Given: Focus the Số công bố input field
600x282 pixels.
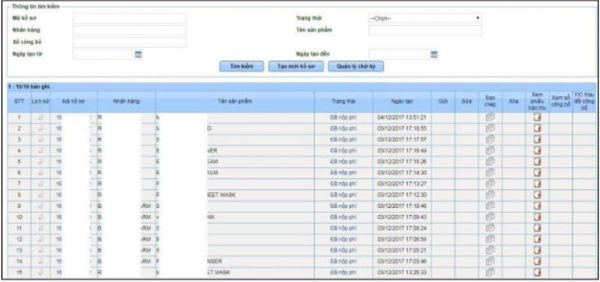Looking at the screenshot, I should pos(130,42).
